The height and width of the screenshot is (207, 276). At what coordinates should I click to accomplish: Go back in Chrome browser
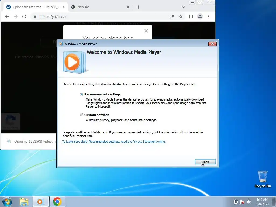7,16
